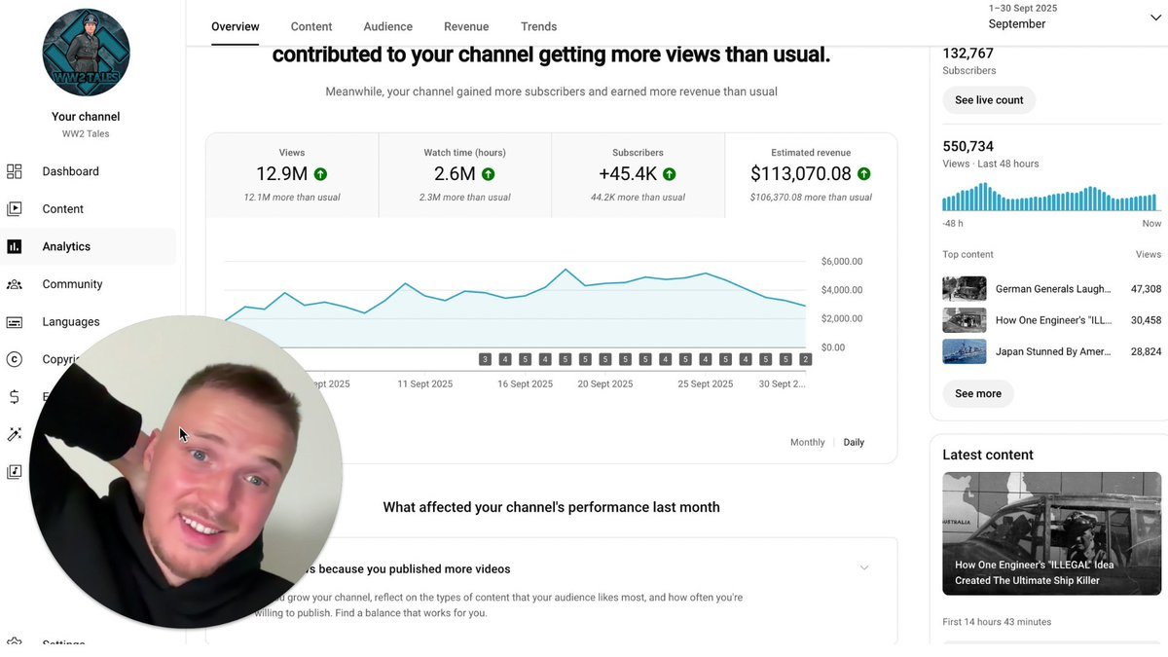This screenshot has height=657, width=1168.
Task: Click the 47,308 views value
Action: [x=1146, y=289]
